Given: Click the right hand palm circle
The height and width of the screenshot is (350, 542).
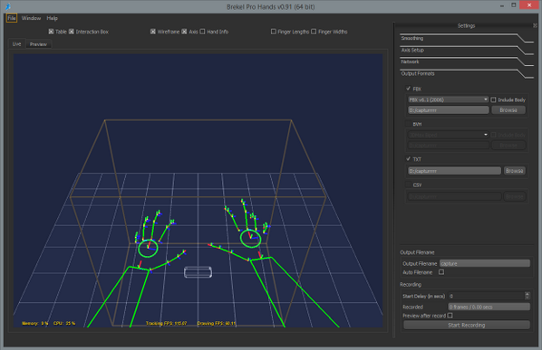Looking at the screenshot, I should tap(250, 238).
